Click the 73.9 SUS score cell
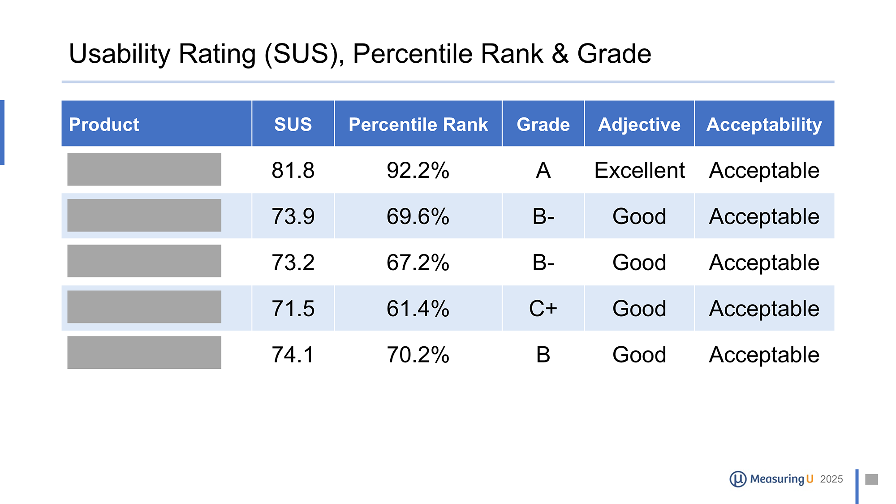Screen dimensions: 896x504 click(293, 216)
